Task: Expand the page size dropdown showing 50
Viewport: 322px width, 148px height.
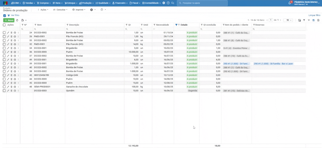Action: (x=288, y=20)
